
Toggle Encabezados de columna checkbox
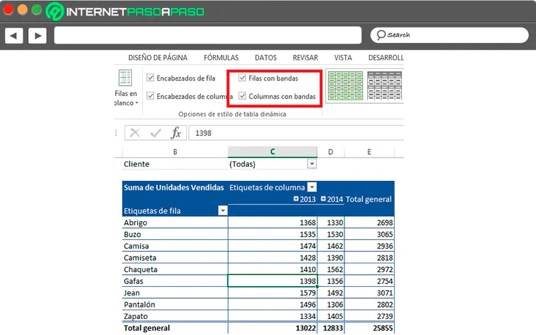150,96
